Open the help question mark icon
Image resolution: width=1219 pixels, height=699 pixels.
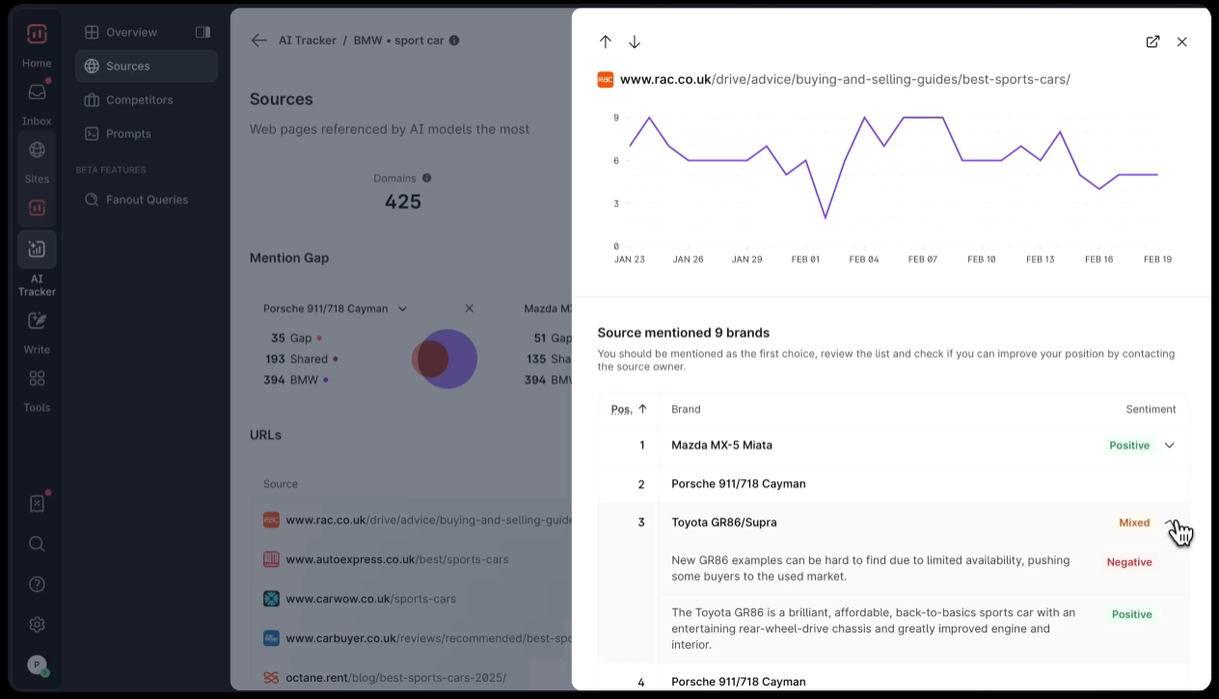point(37,584)
